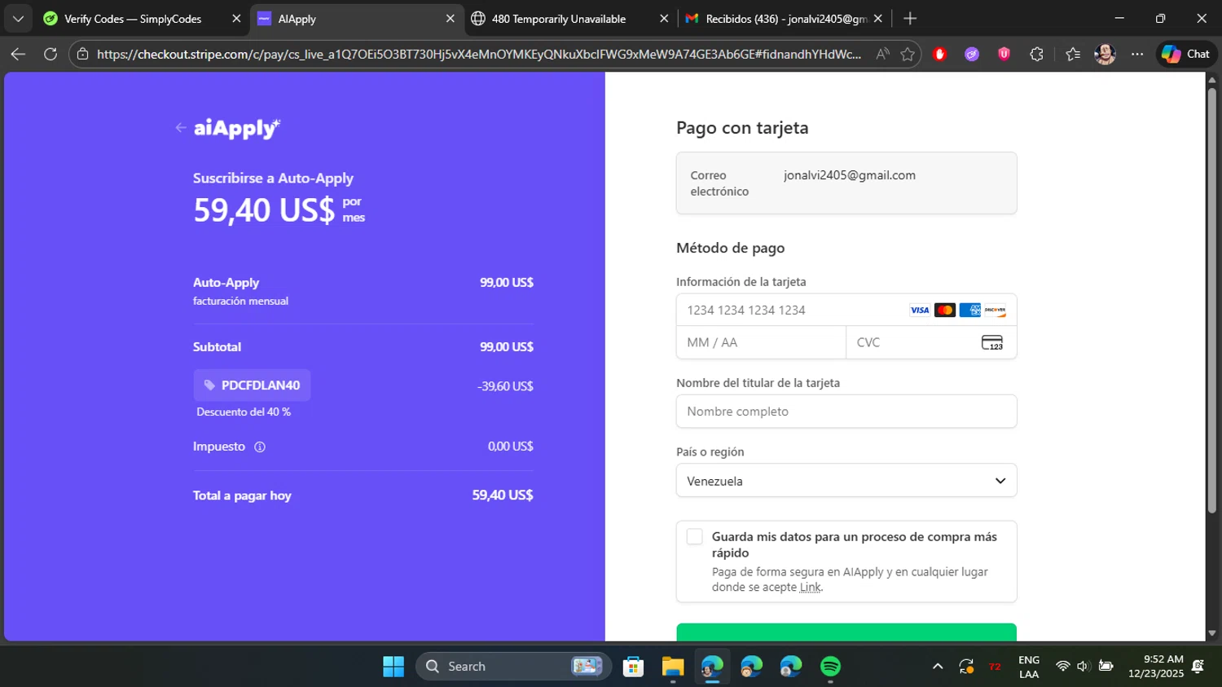Focus the Nombre completo field
The image size is (1222, 687).
[x=846, y=412]
